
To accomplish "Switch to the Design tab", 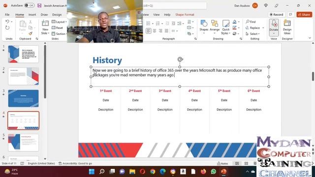I will click(x=57, y=14).
